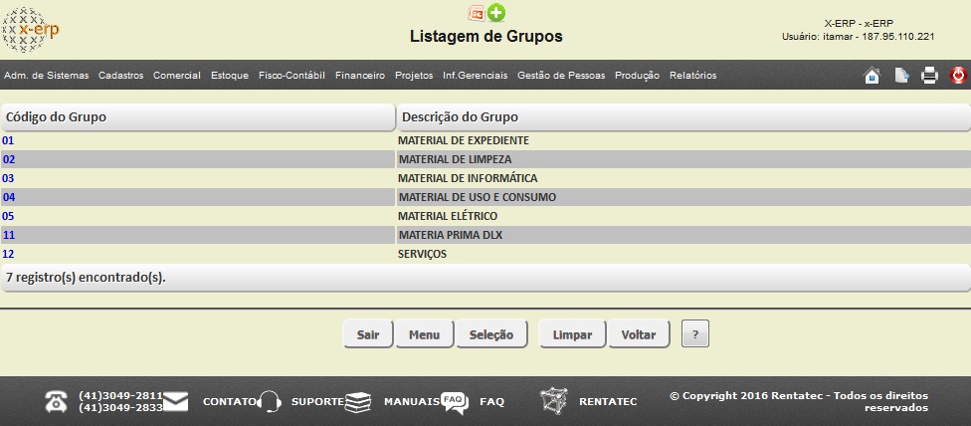The height and width of the screenshot is (426, 971).
Task: Select MATERIAL ELÉTRICO description
Action: pos(448,216)
